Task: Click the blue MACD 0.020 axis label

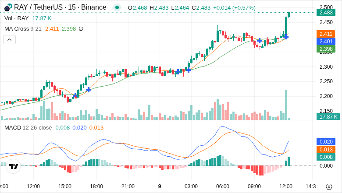Action: [326, 142]
